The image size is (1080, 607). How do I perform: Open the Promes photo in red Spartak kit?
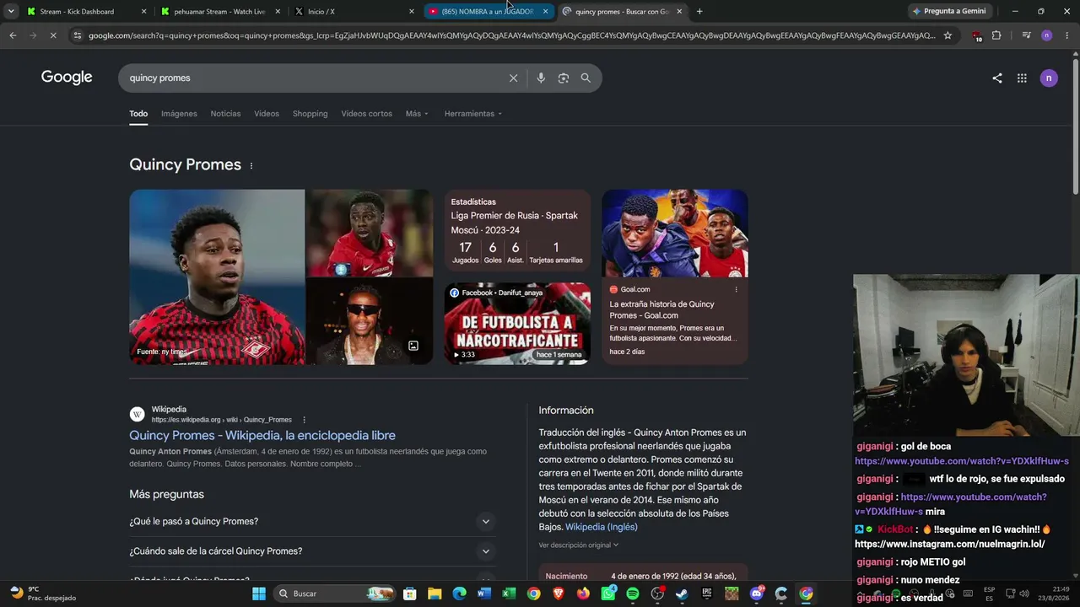(369, 233)
